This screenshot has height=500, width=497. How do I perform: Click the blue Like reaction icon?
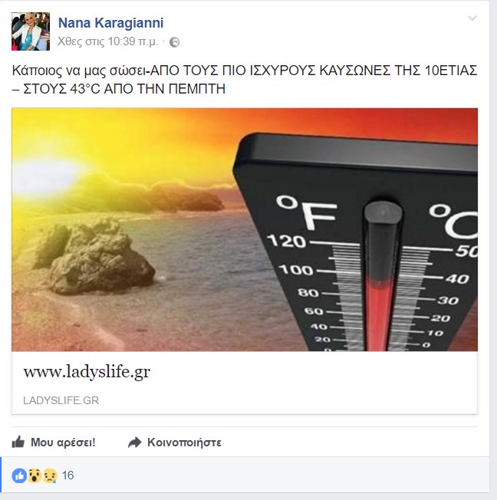pos(19,475)
